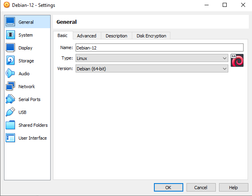Select the General settings icon
Screen dimensions: 252x196
10,22
